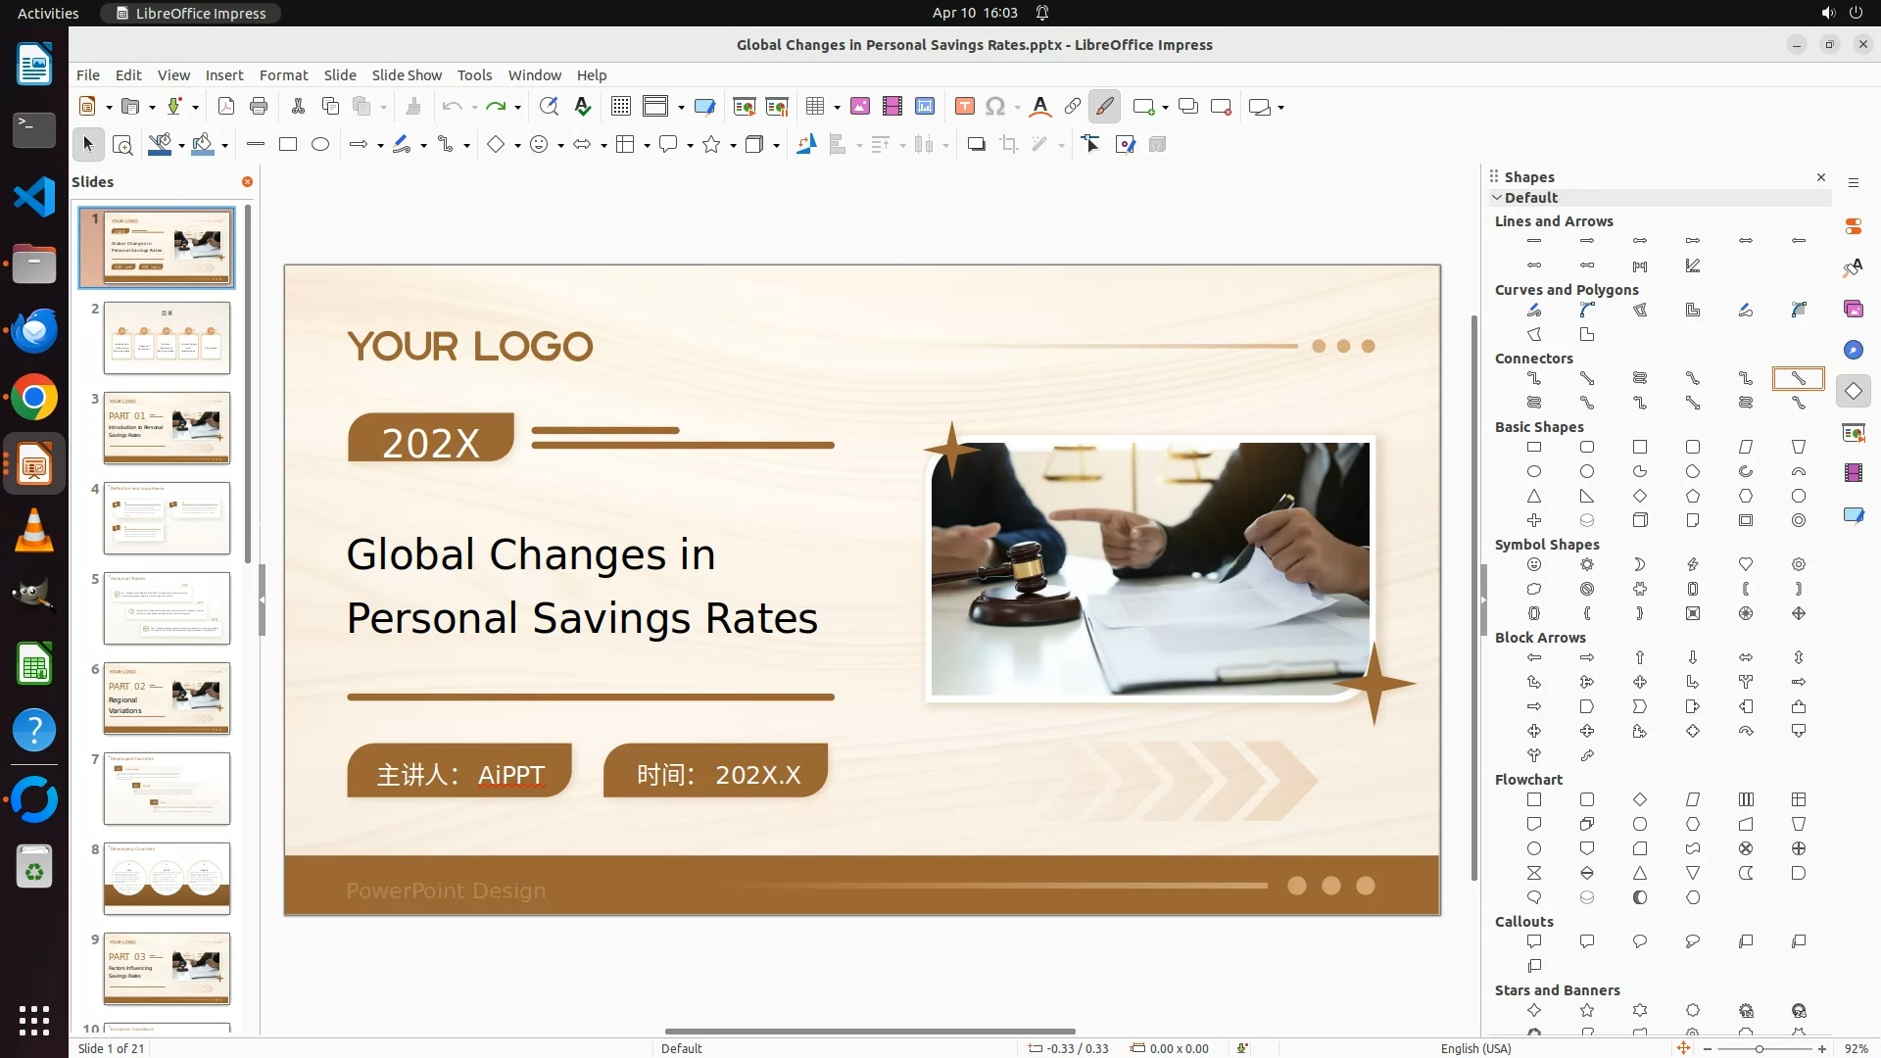Open the Fill Color dropdown arrow
1881x1058 pixels.
[225, 146]
